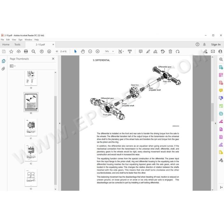Click document scroll up arrow
The width and height of the screenshot is (224, 224).
tap(212, 57)
